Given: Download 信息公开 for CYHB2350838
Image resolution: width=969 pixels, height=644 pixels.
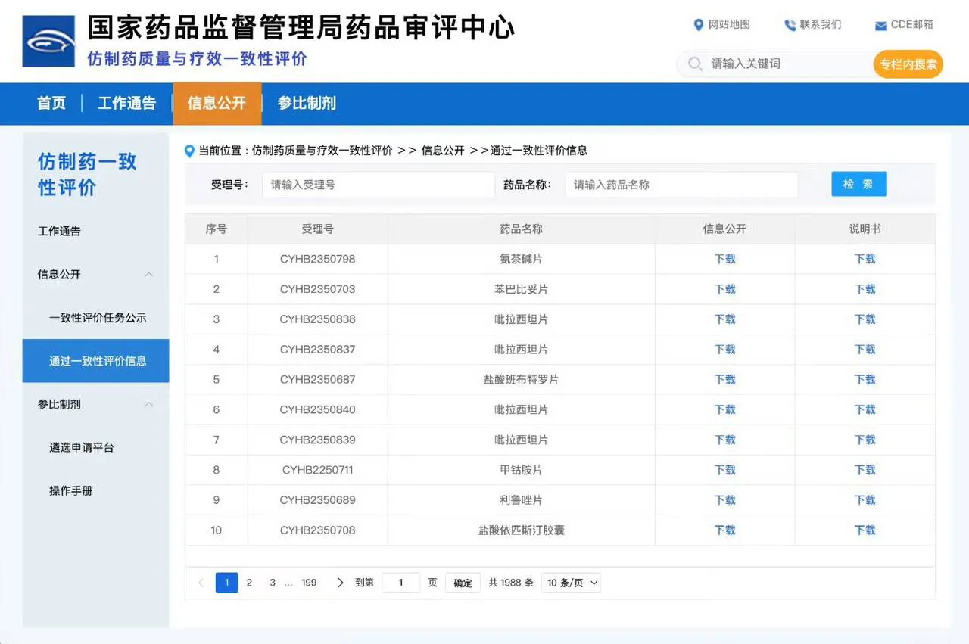Looking at the screenshot, I should click(724, 319).
